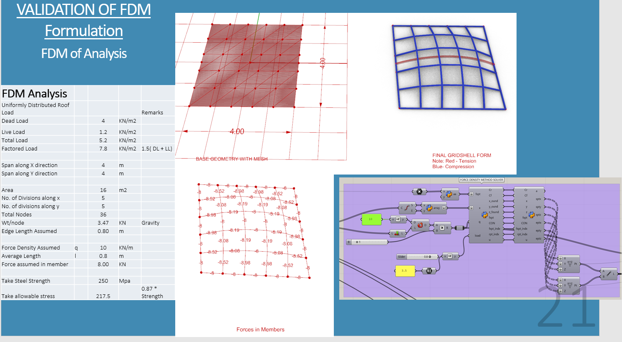Viewport: 622px width, 342px height.
Task: Toggle the arrow on the solver's x input
Action: [471, 208]
